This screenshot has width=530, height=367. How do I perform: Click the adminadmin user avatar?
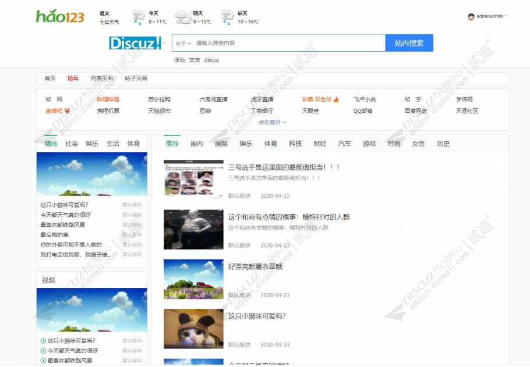point(471,16)
